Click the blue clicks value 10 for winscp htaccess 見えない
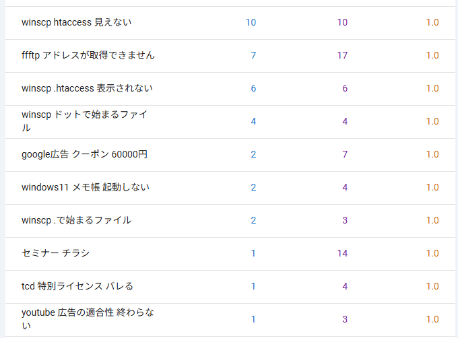Screen dimensions: 458x338 coord(251,22)
